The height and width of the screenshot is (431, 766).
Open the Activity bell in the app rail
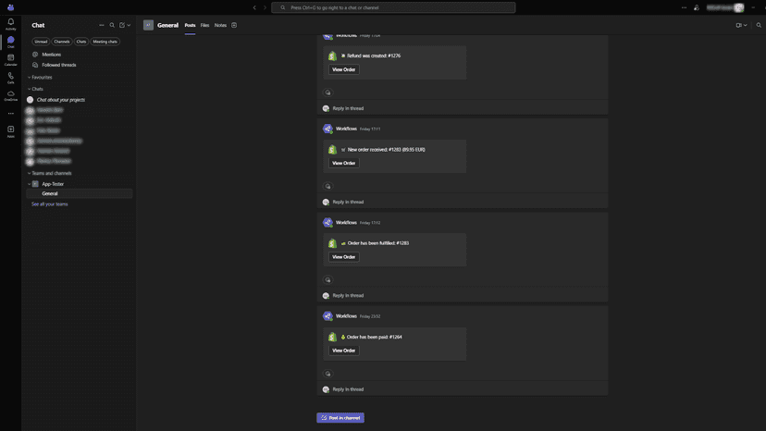[10, 24]
